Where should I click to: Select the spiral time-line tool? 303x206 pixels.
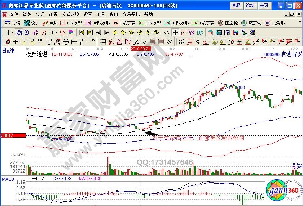point(49,42)
